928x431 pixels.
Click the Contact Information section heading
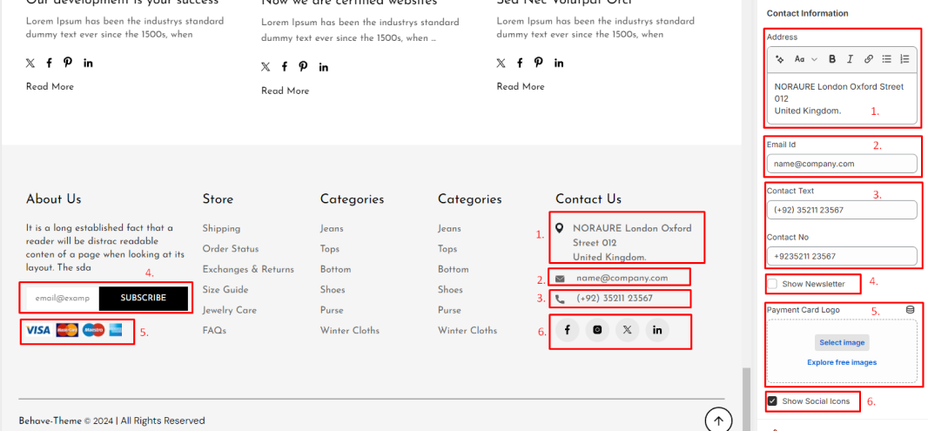(x=807, y=13)
